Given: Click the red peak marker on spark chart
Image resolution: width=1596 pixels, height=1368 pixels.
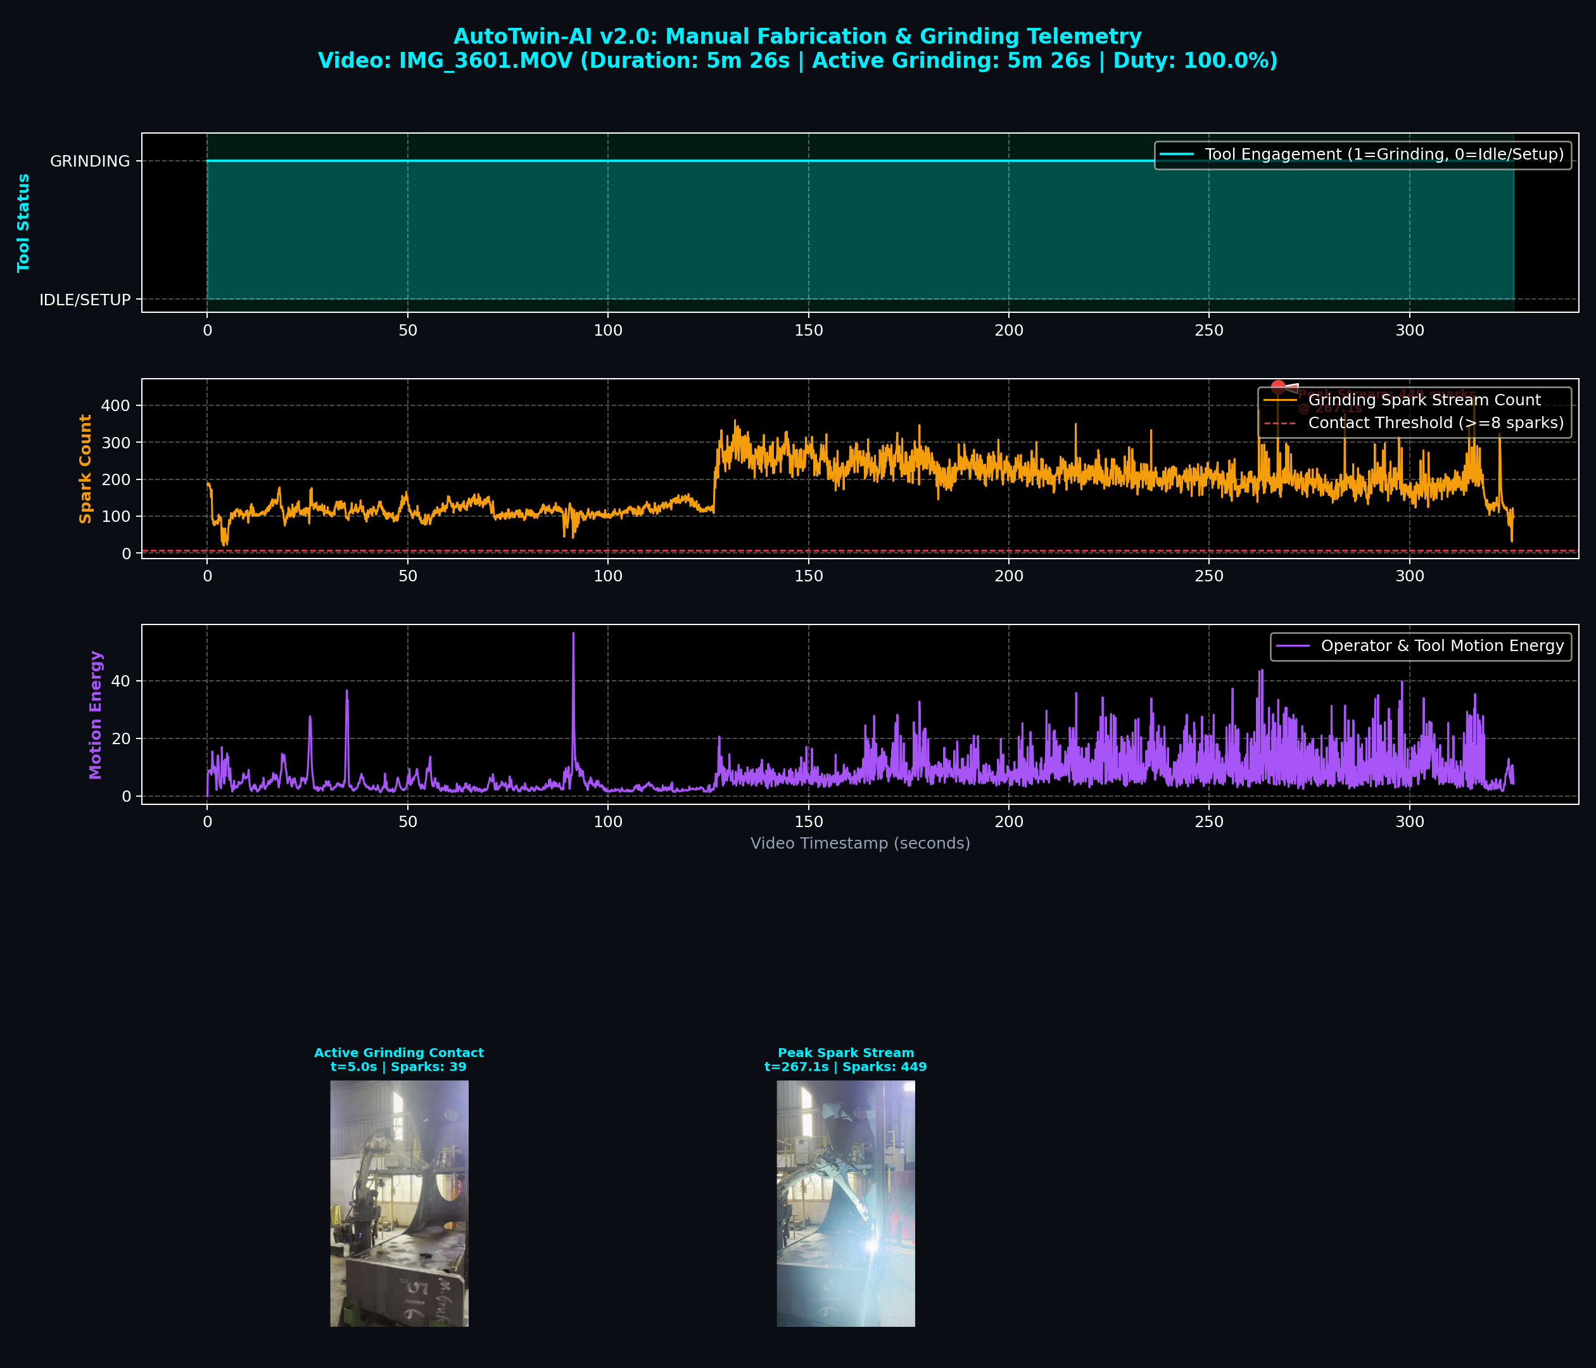Looking at the screenshot, I should tap(1278, 387).
